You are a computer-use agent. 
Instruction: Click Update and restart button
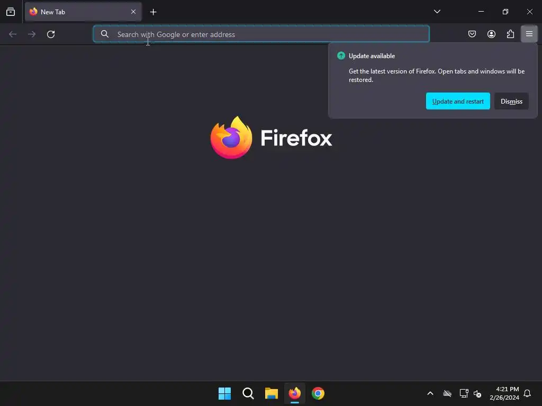[x=458, y=101]
